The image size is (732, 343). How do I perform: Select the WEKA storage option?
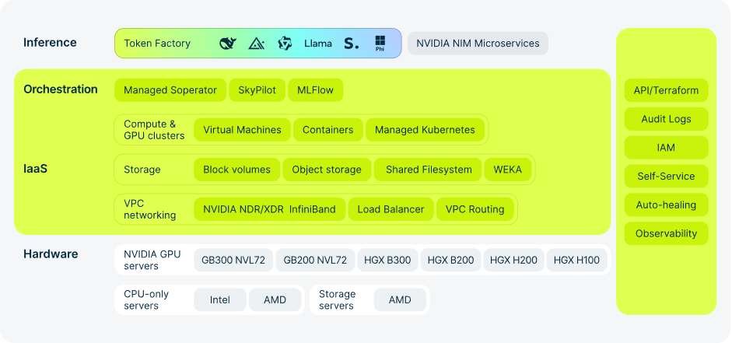508,170
